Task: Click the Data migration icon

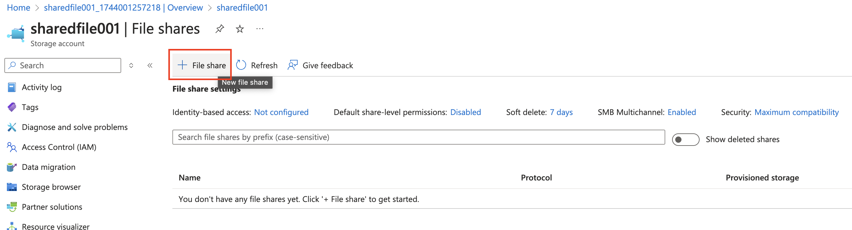Action: [12, 167]
